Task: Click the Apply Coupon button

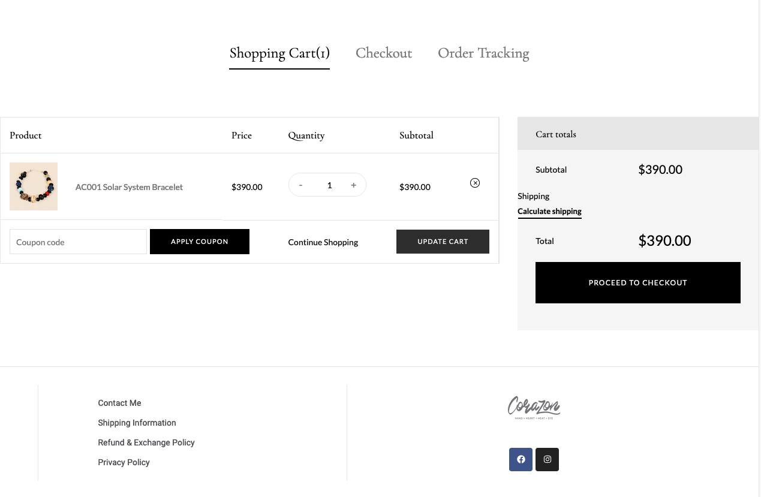Action: tap(200, 242)
